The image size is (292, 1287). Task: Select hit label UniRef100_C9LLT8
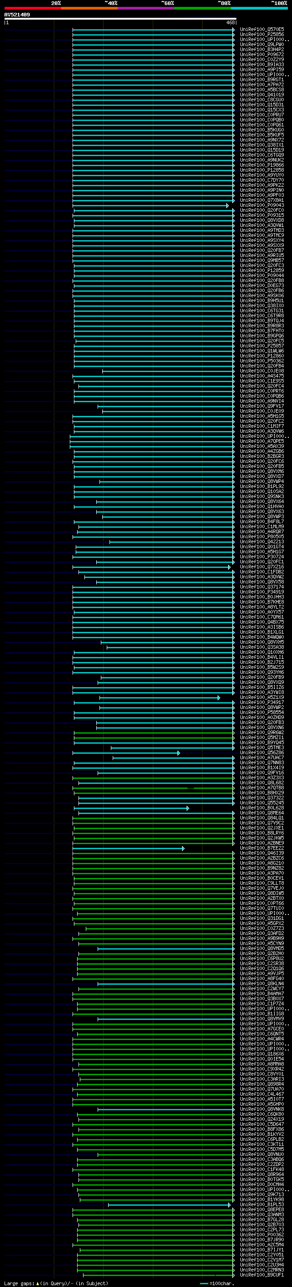click(x=262, y=883)
